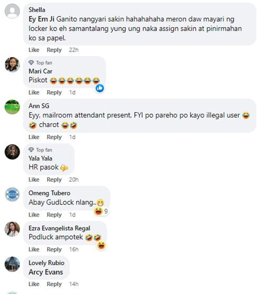View the haha reaction on Ezra Evangelista Regal's comment
This screenshot has height=294, width=276.
pos(102,245)
